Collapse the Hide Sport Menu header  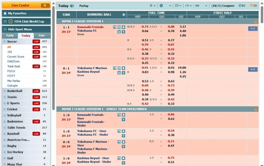pos(26,29)
